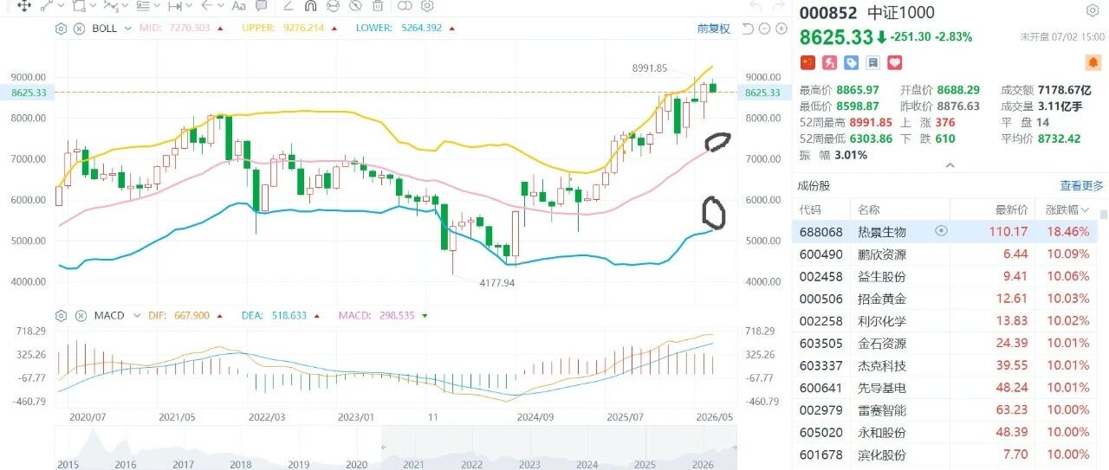Select the 成份股 tab
The width and height of the screenshot is (1109, 470).
pos(814,185)
